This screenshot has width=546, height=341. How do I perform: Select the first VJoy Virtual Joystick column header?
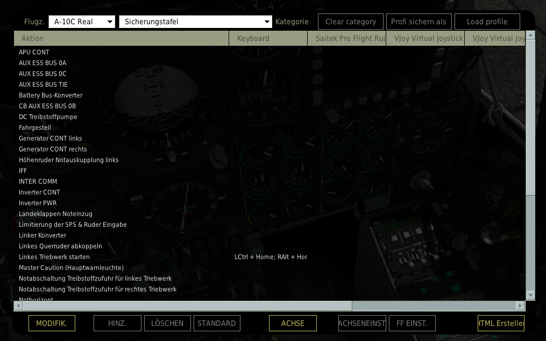tap(425, 38)
